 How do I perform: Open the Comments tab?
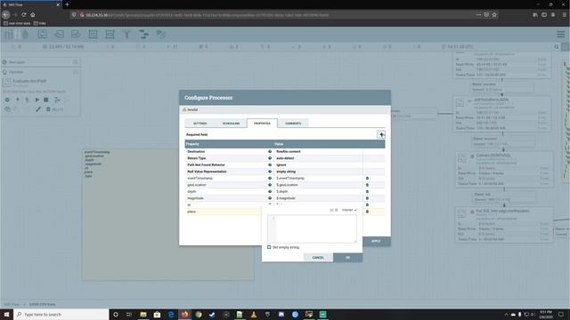pos(293,124)
